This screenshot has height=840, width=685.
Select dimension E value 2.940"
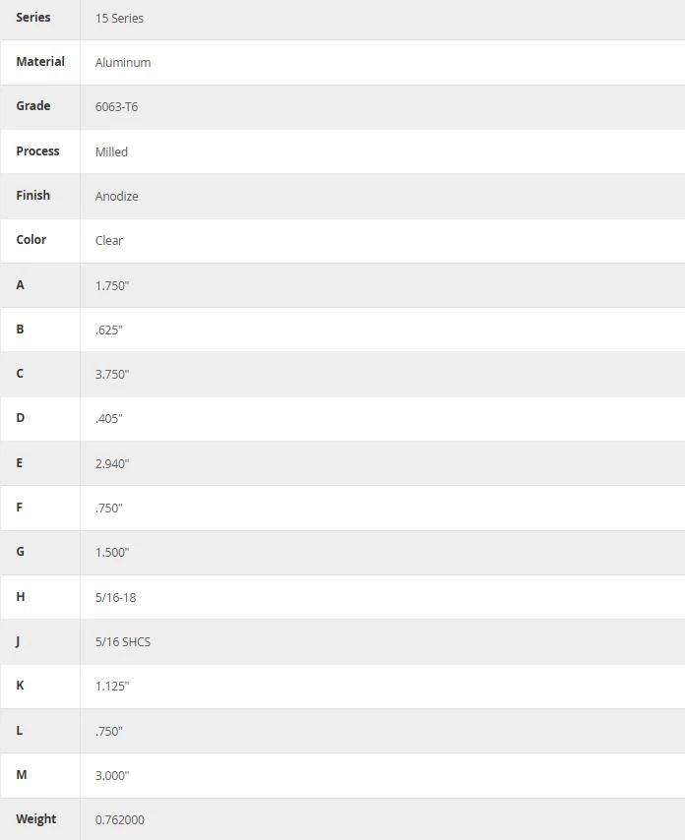(x=112, y=464)
